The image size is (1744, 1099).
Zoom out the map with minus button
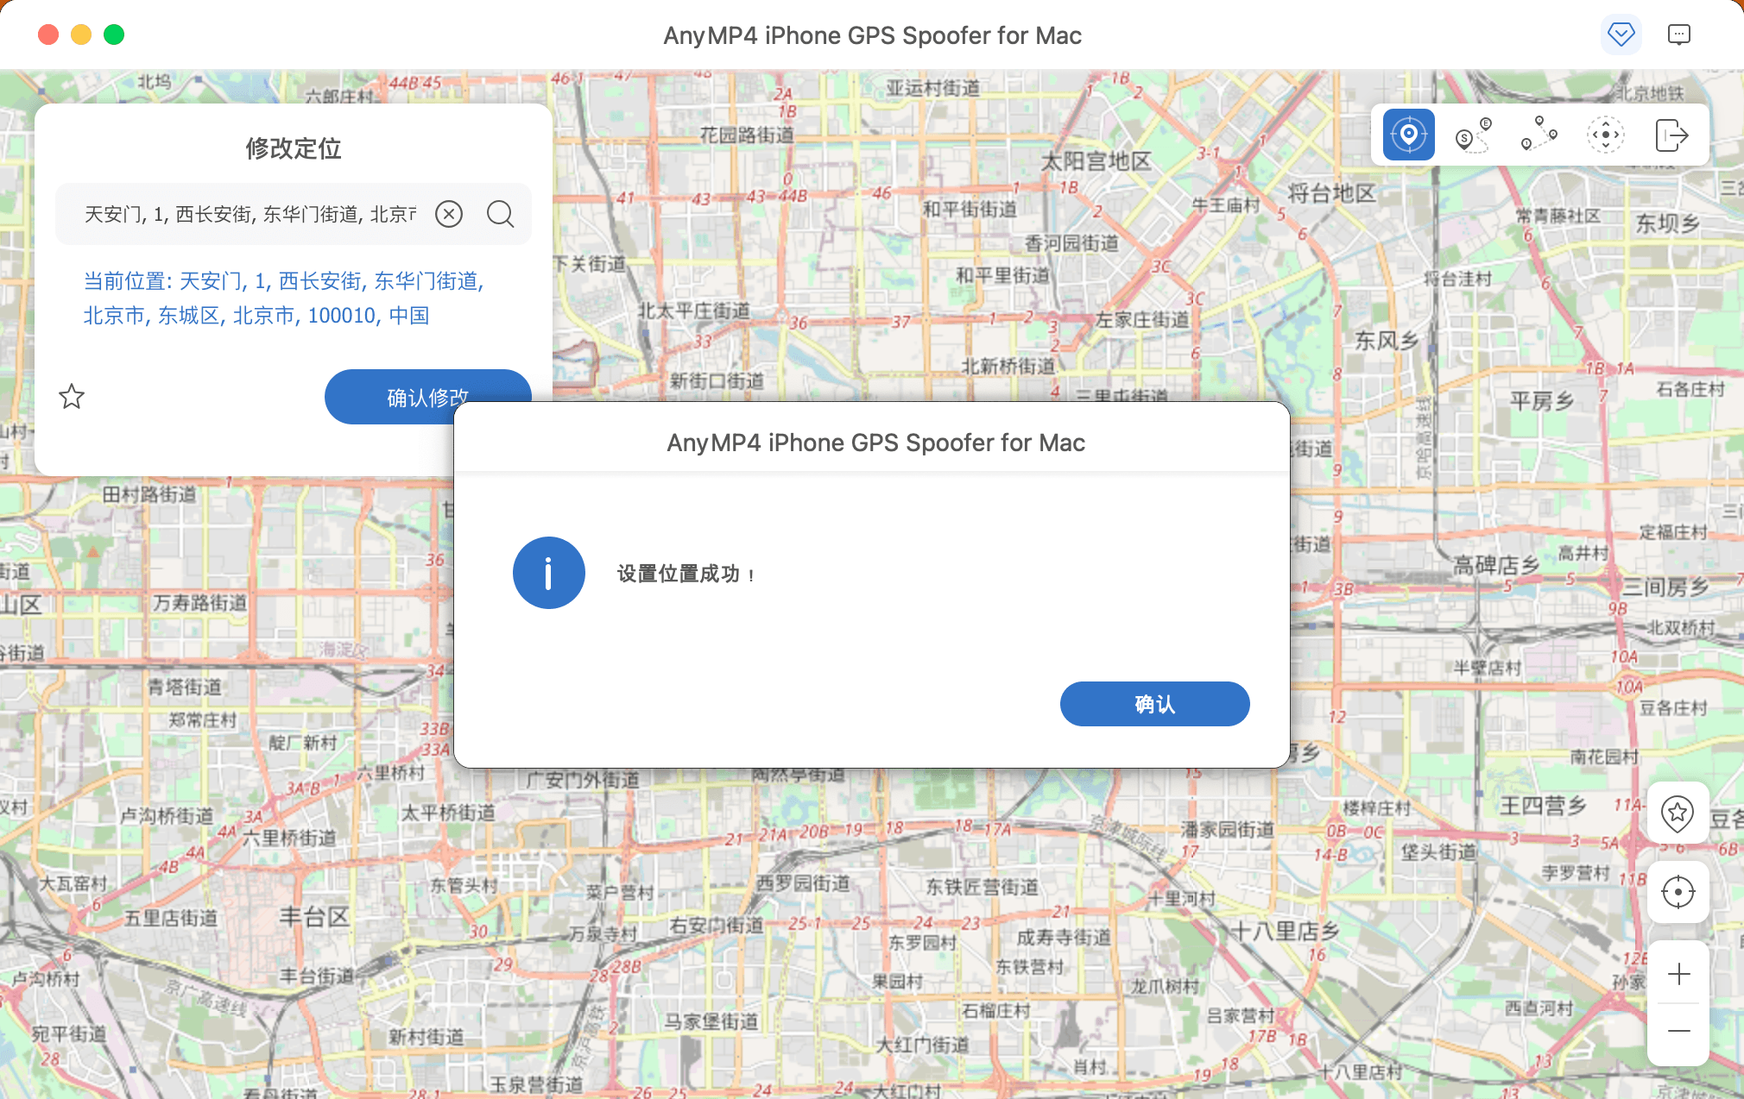coord(1678,1031)
